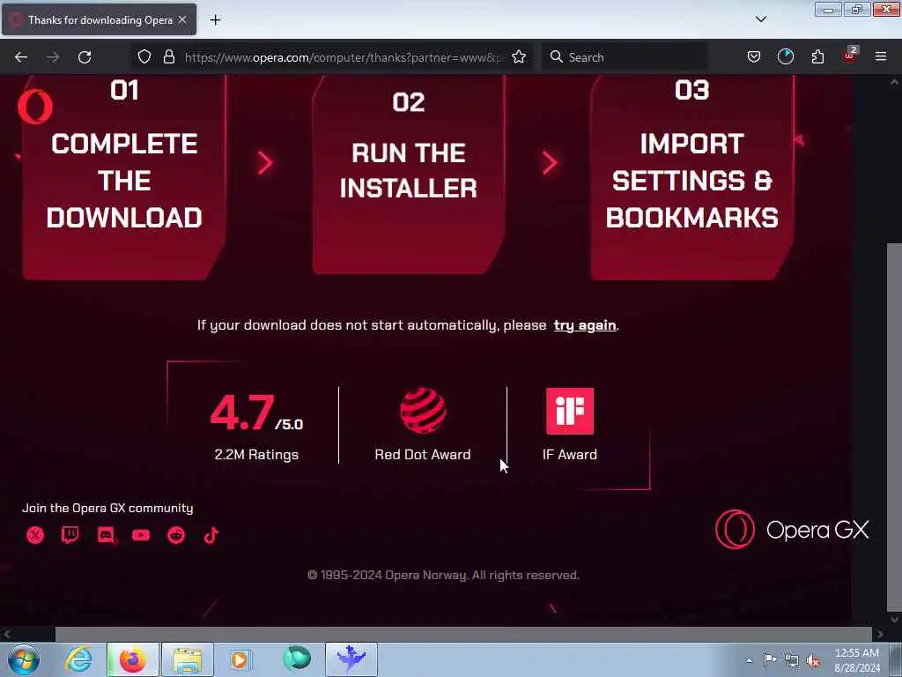Click the Complete the Download step card

tap(123, 177)
